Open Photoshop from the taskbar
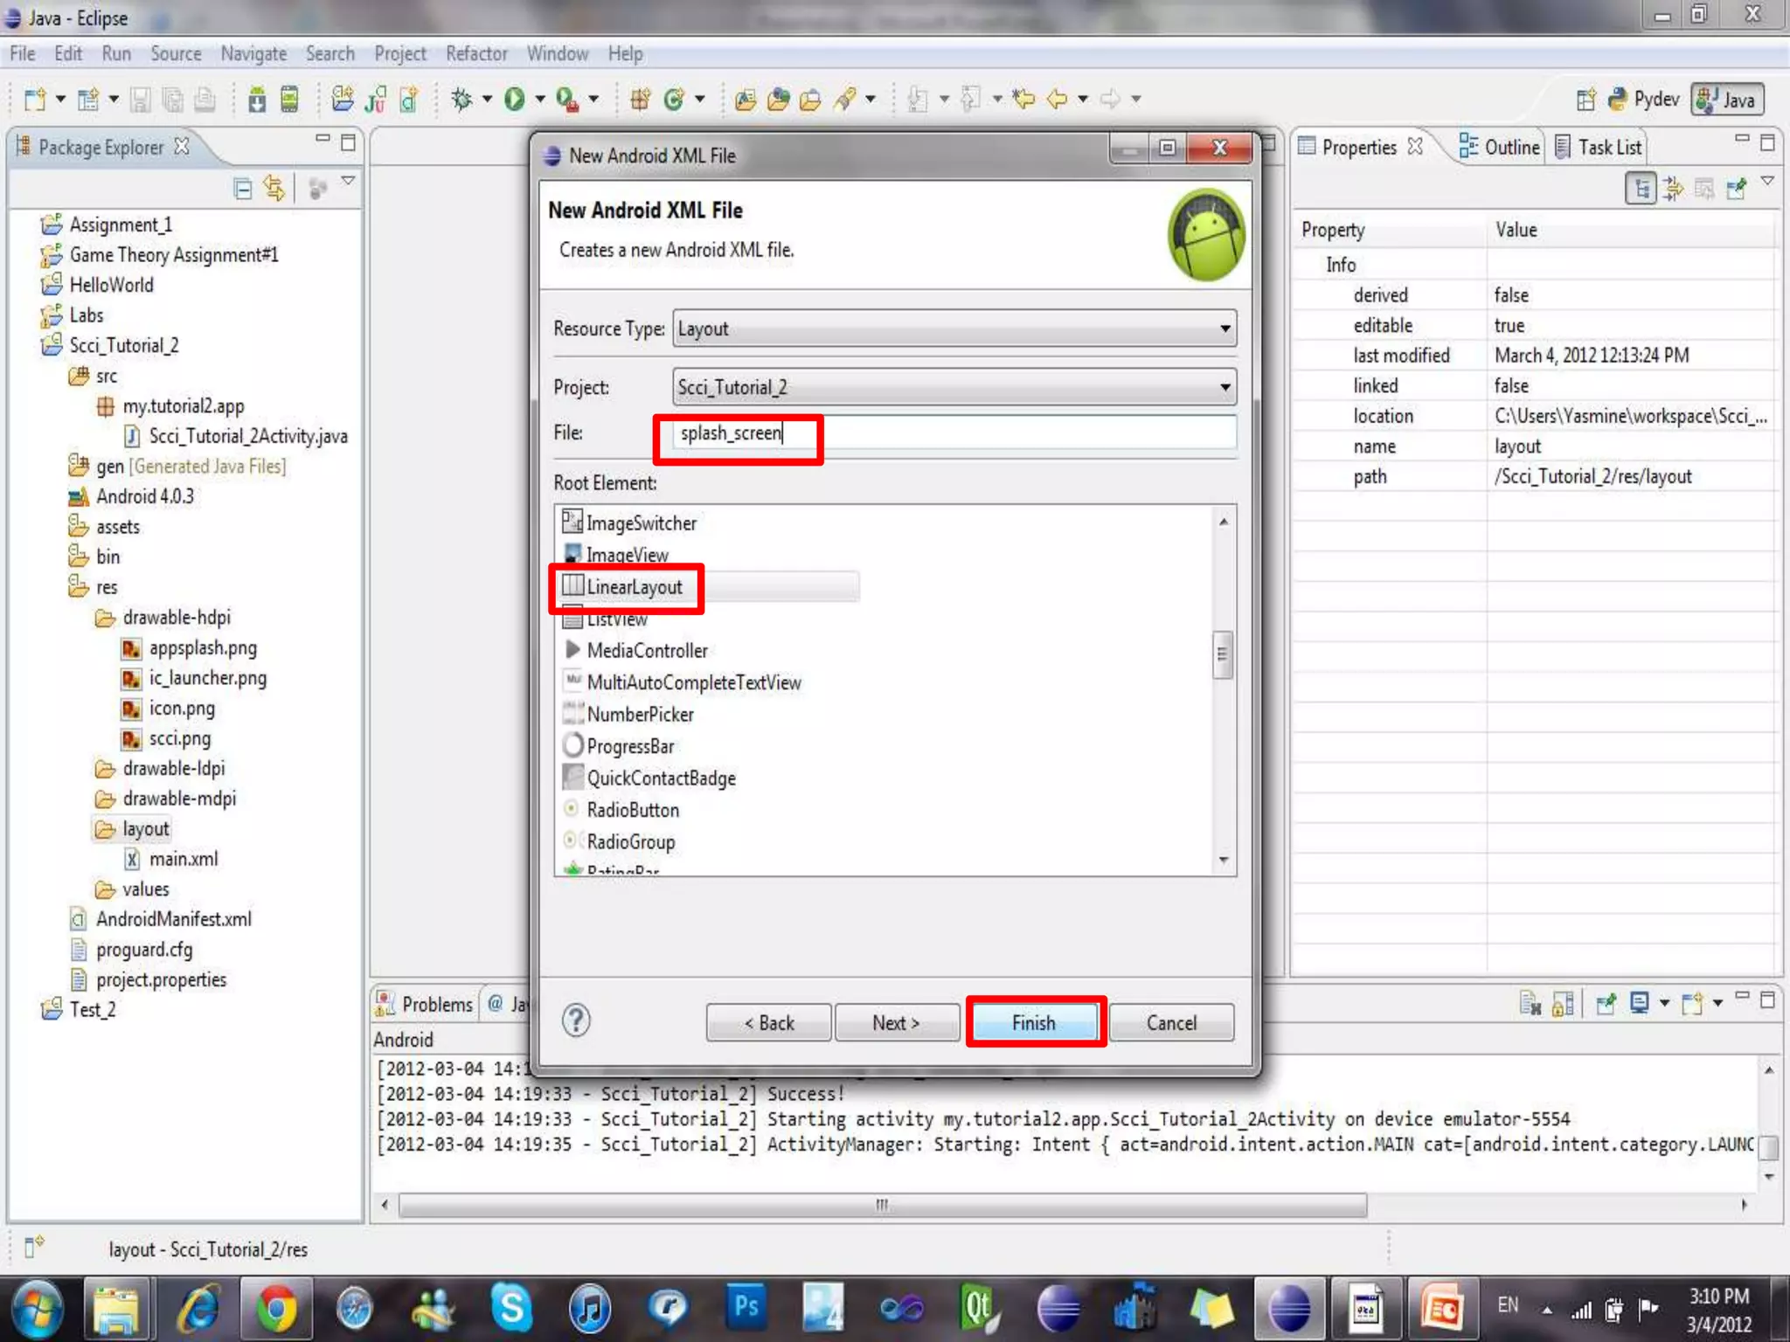This screenshot has height=1342, width=1790. click(746, 1308)
